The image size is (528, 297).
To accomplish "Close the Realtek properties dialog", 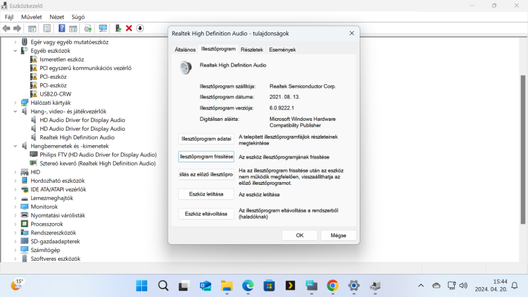I will [x=352, y=34].
